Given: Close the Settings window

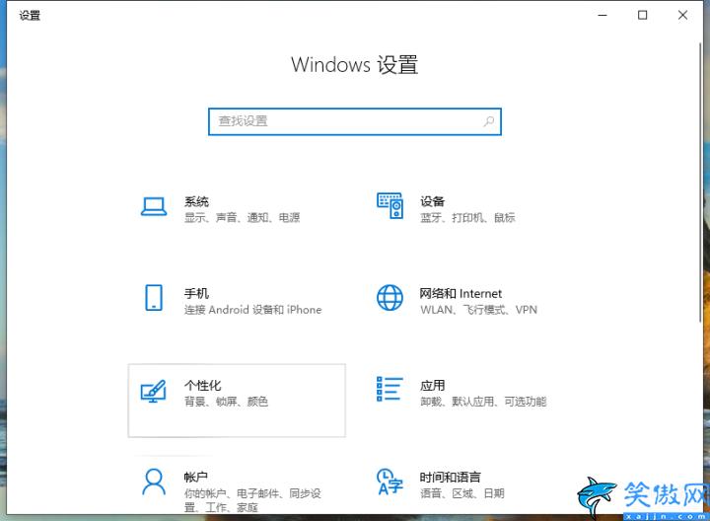Looking at the screenshot, I should (682, 16).
